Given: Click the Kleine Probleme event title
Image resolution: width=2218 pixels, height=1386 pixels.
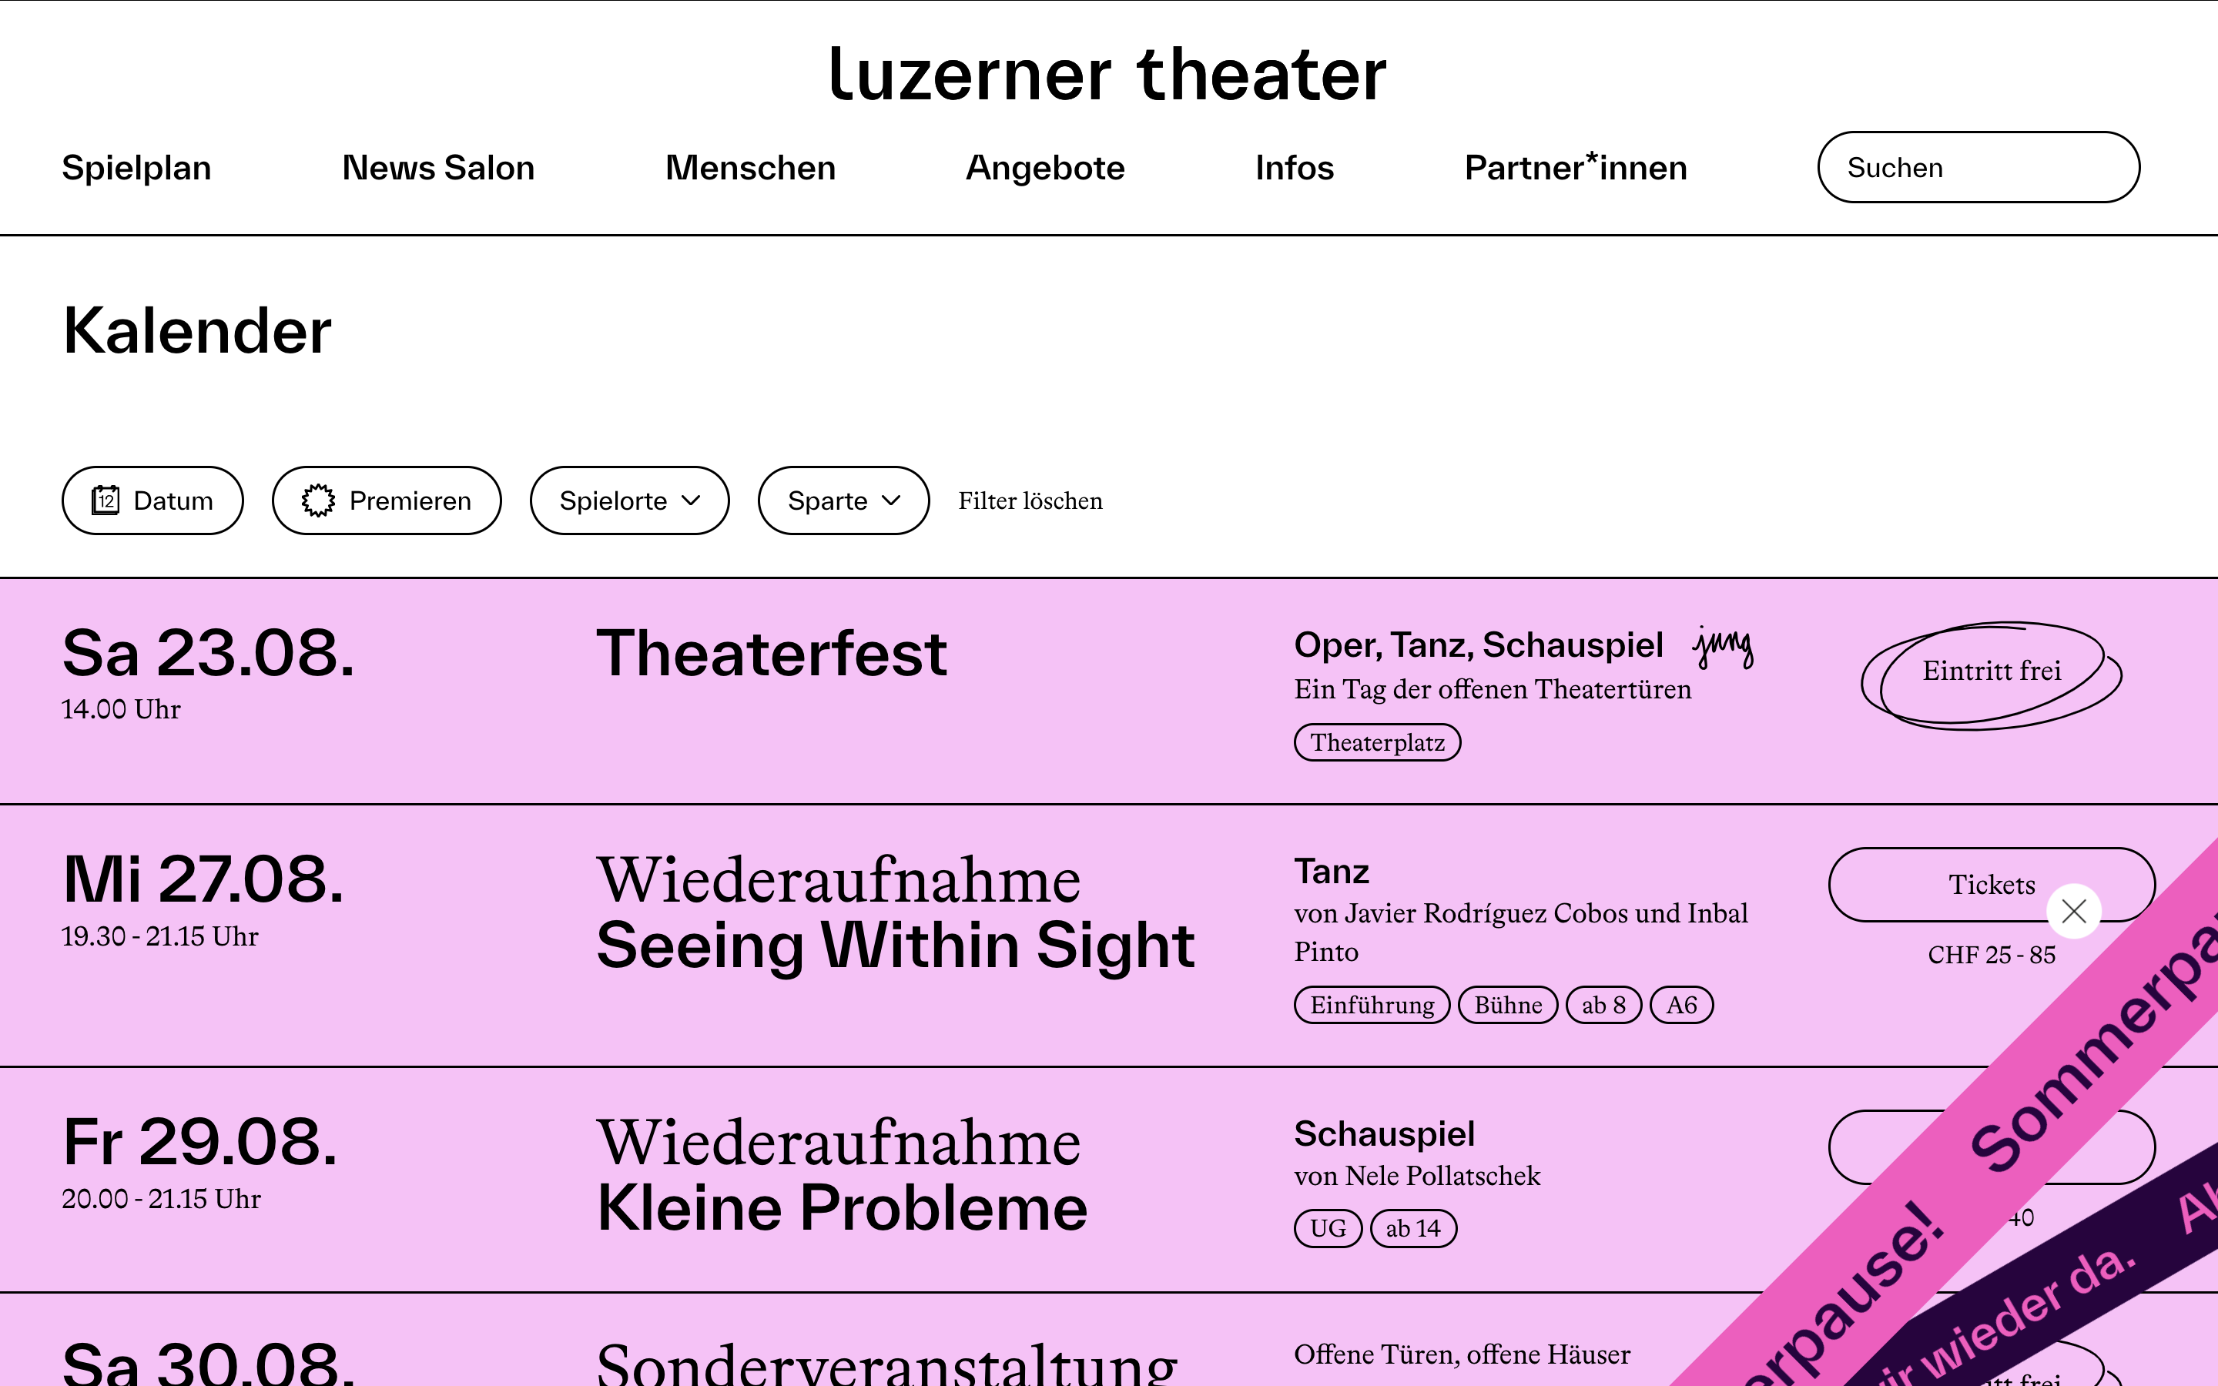Looking at the screenshot, I should point(841,1207).
